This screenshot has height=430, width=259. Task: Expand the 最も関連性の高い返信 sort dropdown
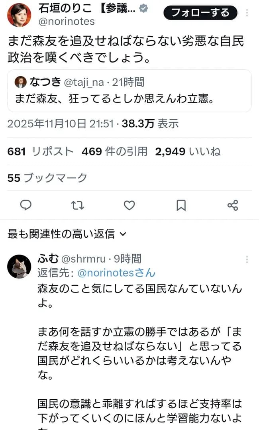(x=66, y=234)
